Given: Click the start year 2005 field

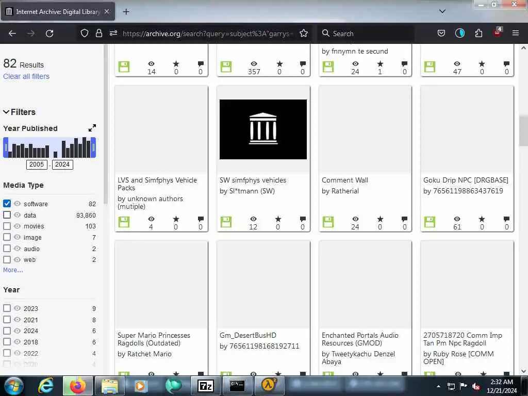Looking at the screenshot, I should pyautogui.click(x=37, y=164).
